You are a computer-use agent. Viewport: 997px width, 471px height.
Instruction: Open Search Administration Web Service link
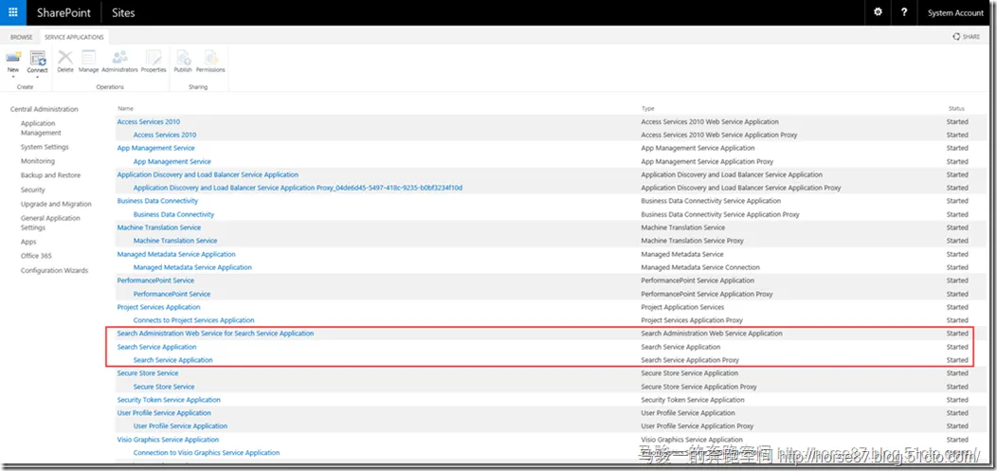215,334
